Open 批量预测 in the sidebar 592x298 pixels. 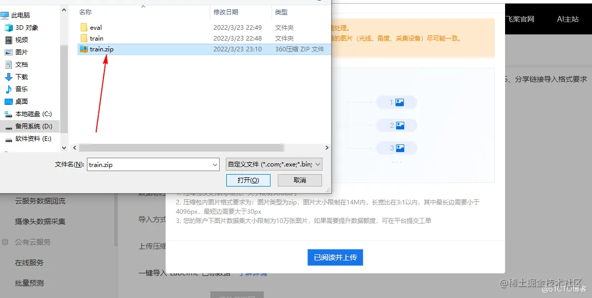click(x=29, y=283)
